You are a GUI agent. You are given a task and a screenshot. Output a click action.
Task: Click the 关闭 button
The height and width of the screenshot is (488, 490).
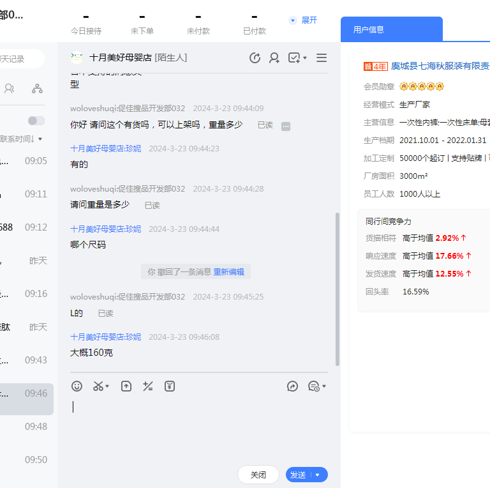258,475
